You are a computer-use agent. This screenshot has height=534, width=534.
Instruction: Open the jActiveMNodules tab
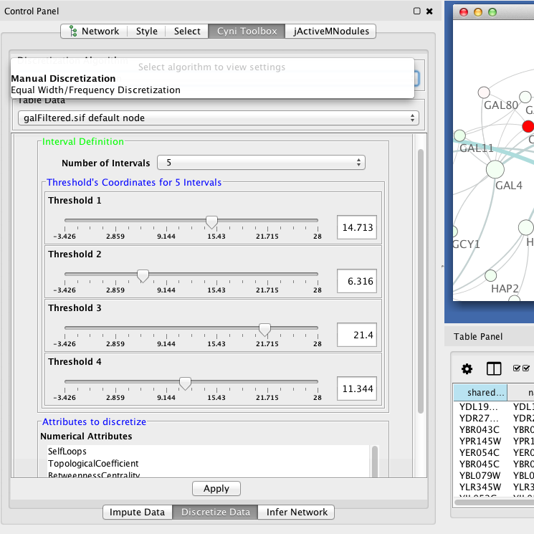[x=330, y=31]
